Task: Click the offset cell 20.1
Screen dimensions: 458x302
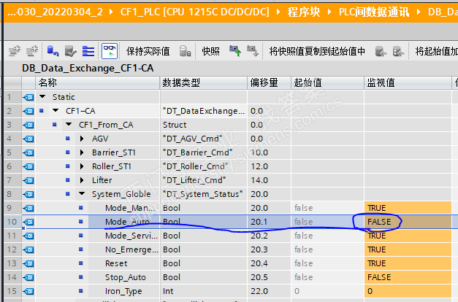Action: point(269,222)
